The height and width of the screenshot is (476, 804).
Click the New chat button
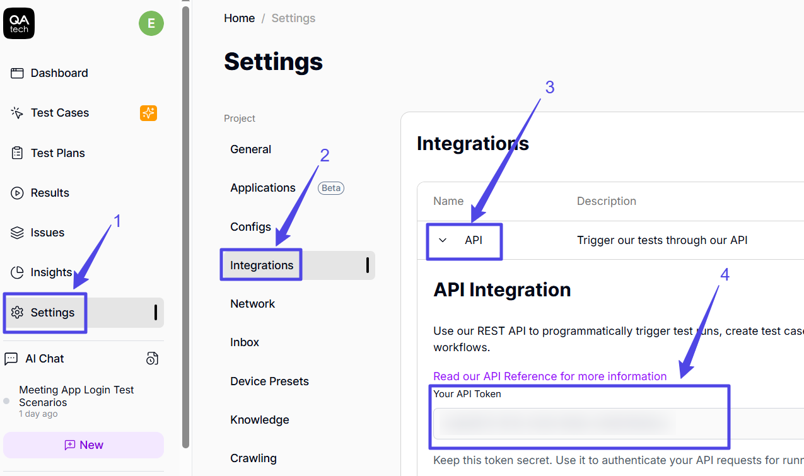(x=83, y=445)
